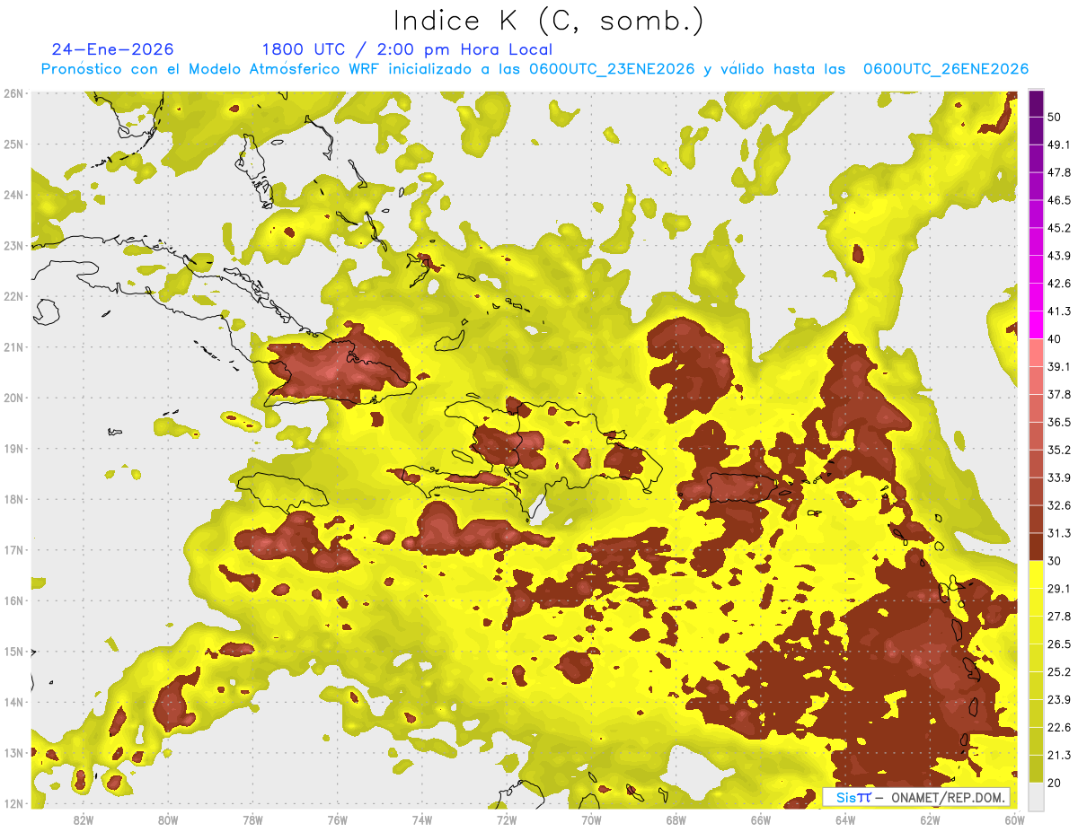Click the latitude label "12N"
The width and height of the screenshot is (1078, 832).
pos(14,803)
